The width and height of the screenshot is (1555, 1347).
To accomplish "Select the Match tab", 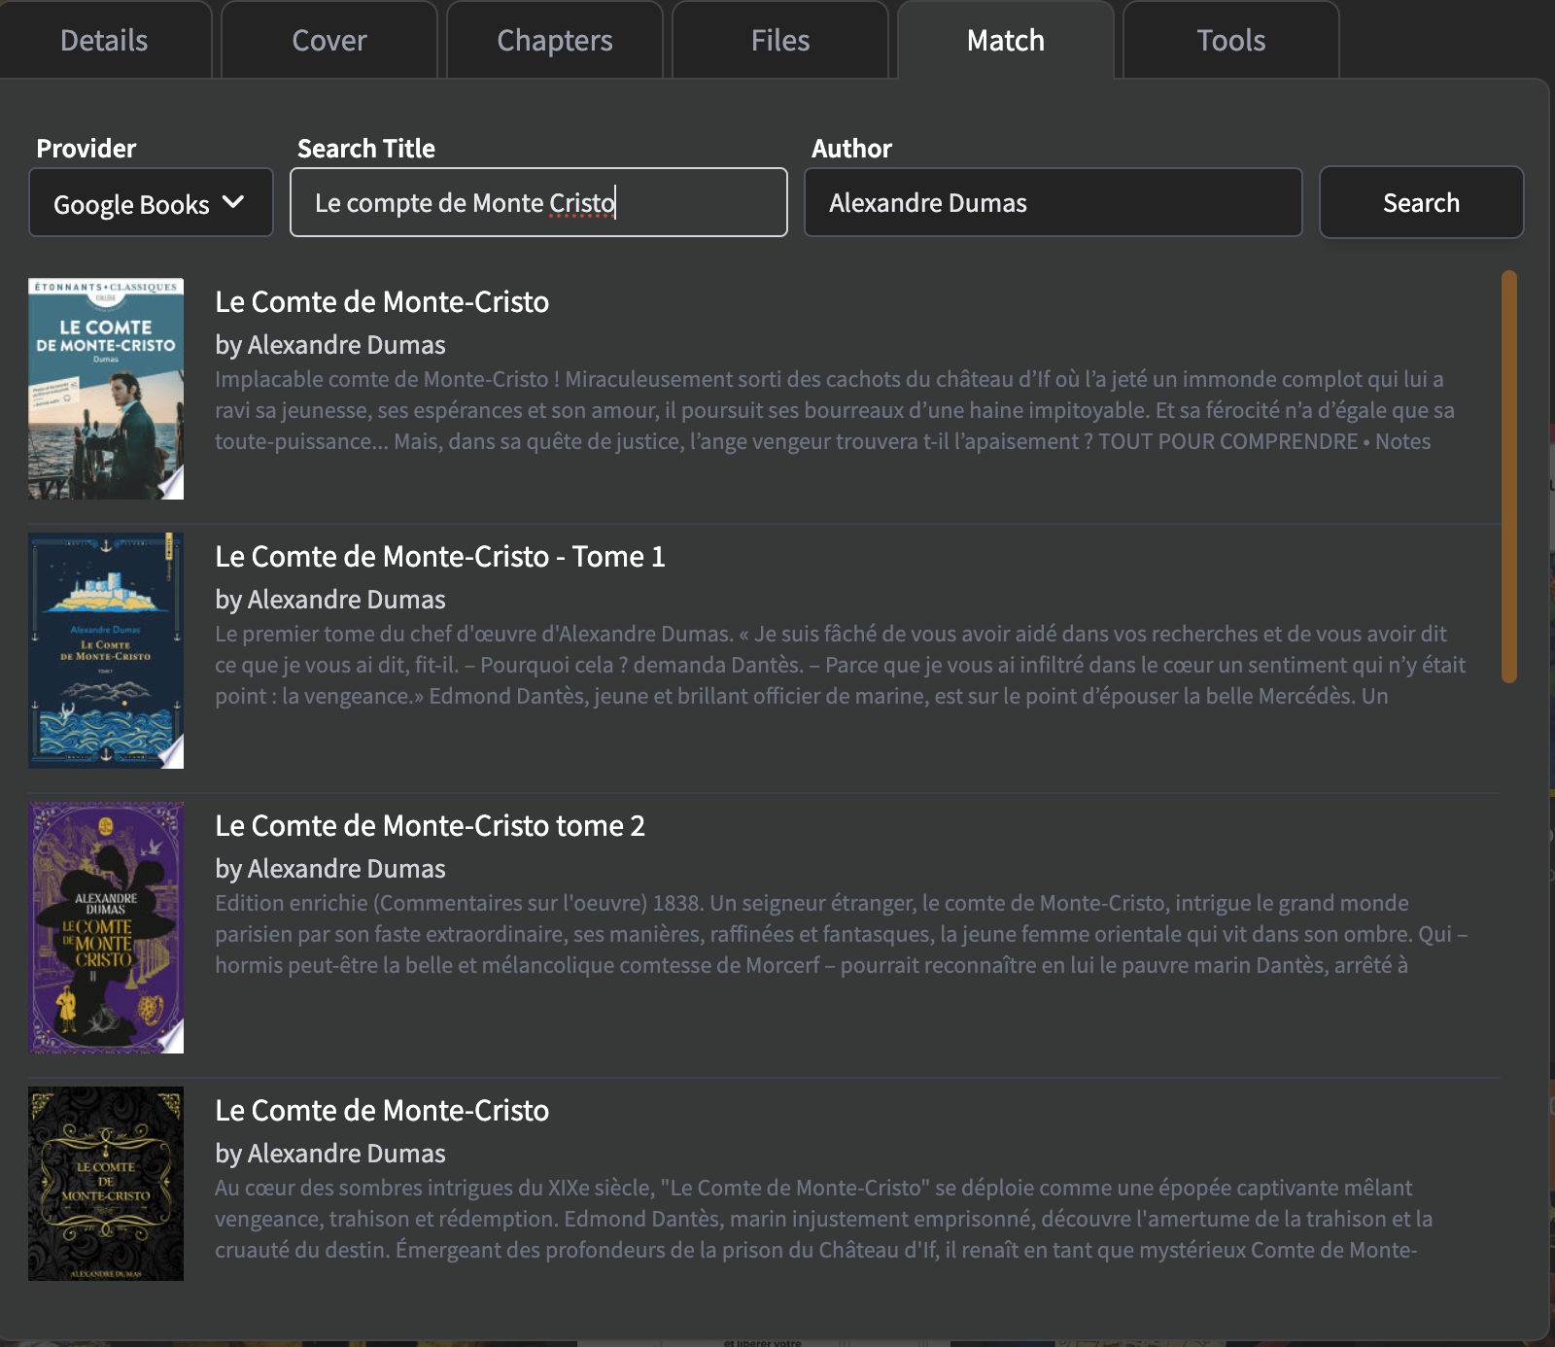I will point(1005,41).
